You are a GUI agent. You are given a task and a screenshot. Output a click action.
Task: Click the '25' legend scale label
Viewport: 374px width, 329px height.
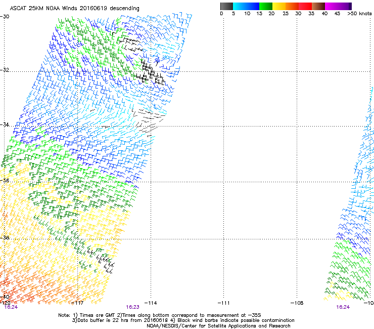click(286, 14)
